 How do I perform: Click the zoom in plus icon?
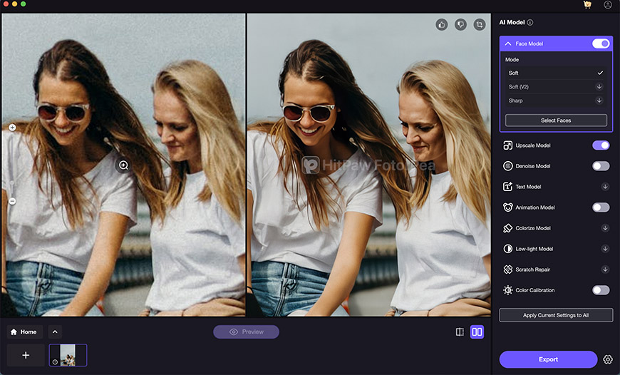tap(12, 128)
